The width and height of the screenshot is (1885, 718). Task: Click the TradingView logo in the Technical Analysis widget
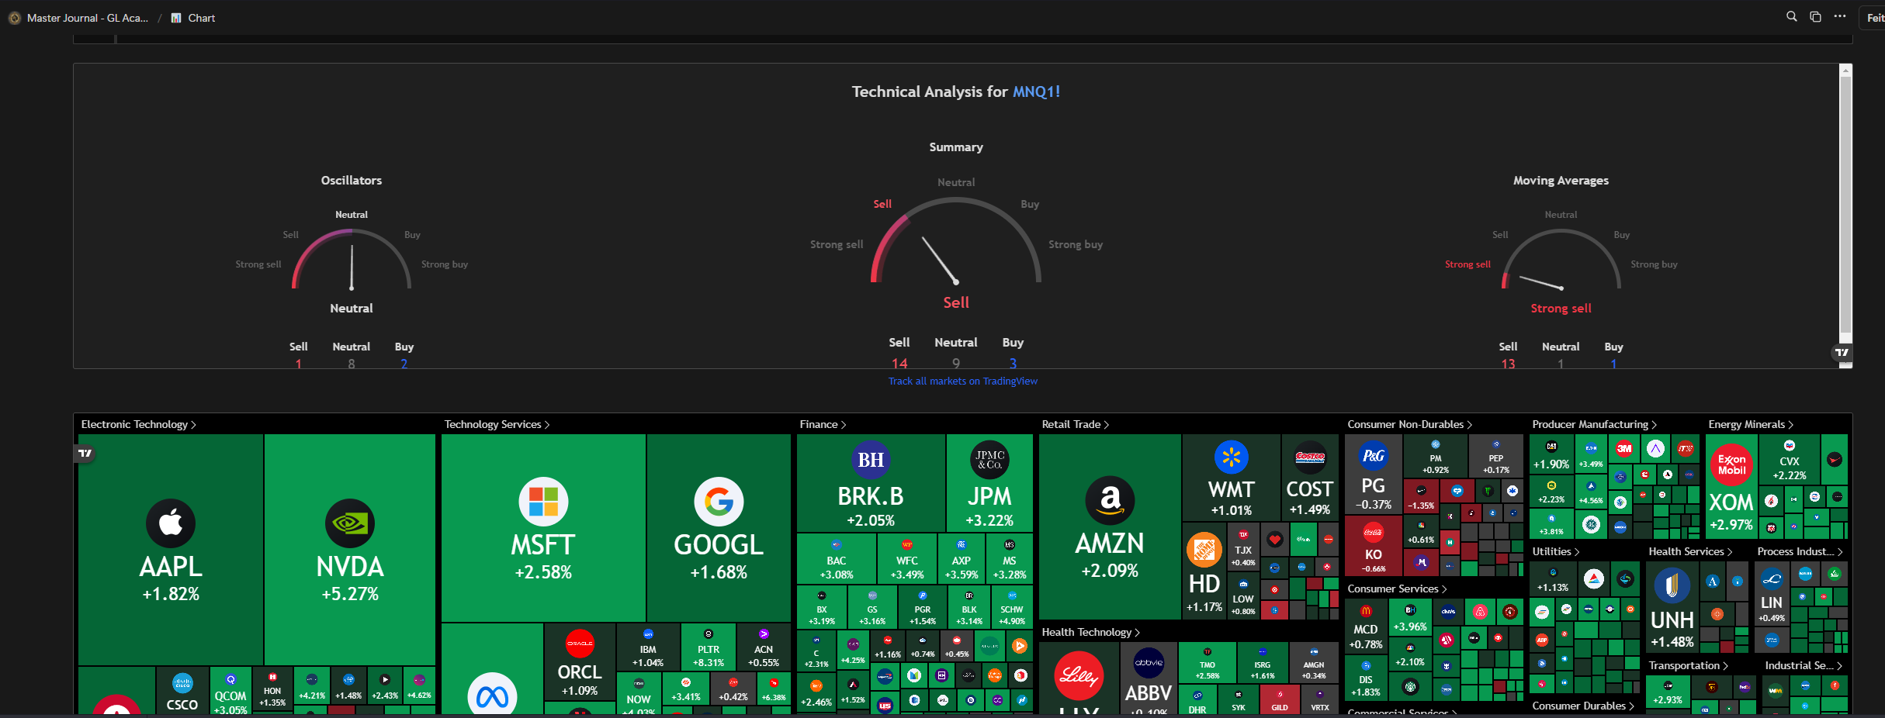1842,353
